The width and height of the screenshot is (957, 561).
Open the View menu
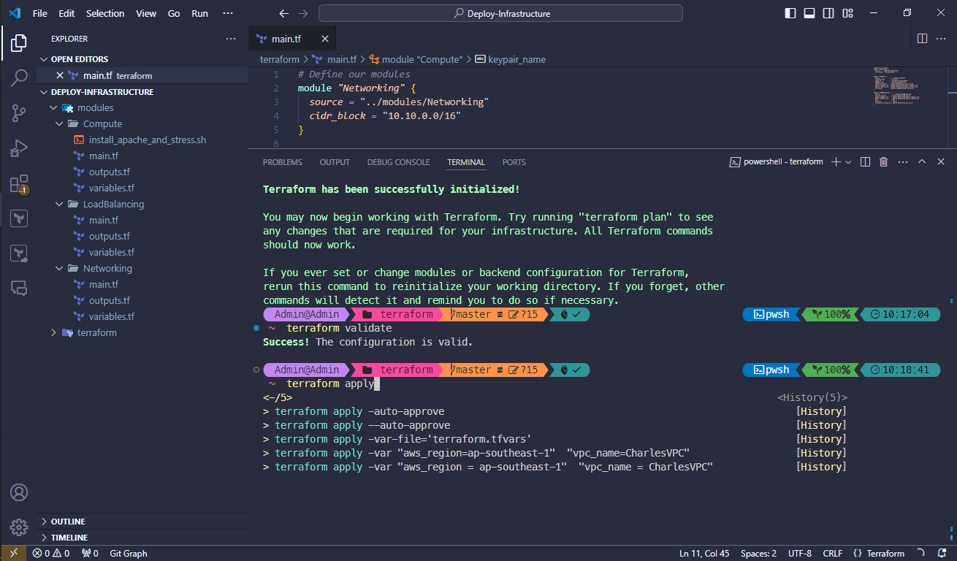(x=146, y=13)
